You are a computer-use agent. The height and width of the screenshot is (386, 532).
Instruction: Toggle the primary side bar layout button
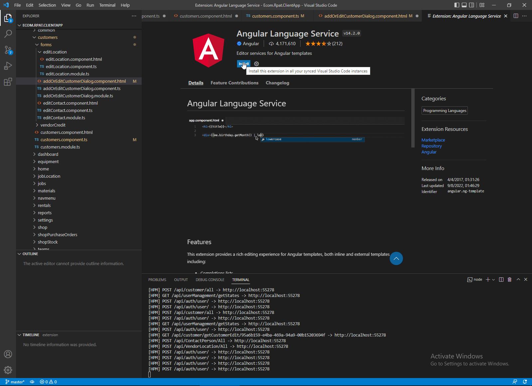point(457,5)
